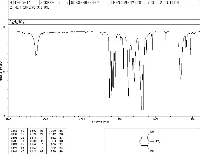Screen dimensions: 200x154
Task: Select the SDBS-NO=4497 header text
Action: (85, 3)
